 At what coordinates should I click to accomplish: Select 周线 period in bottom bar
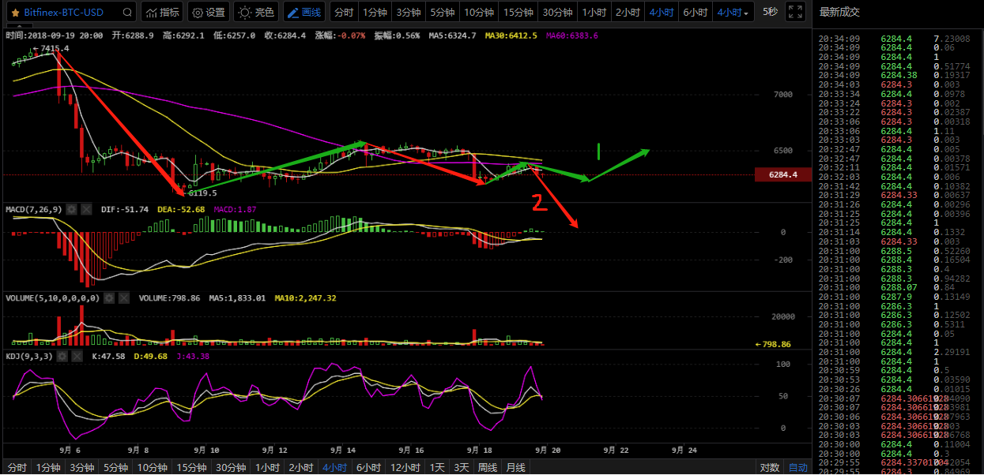point(487,468)
